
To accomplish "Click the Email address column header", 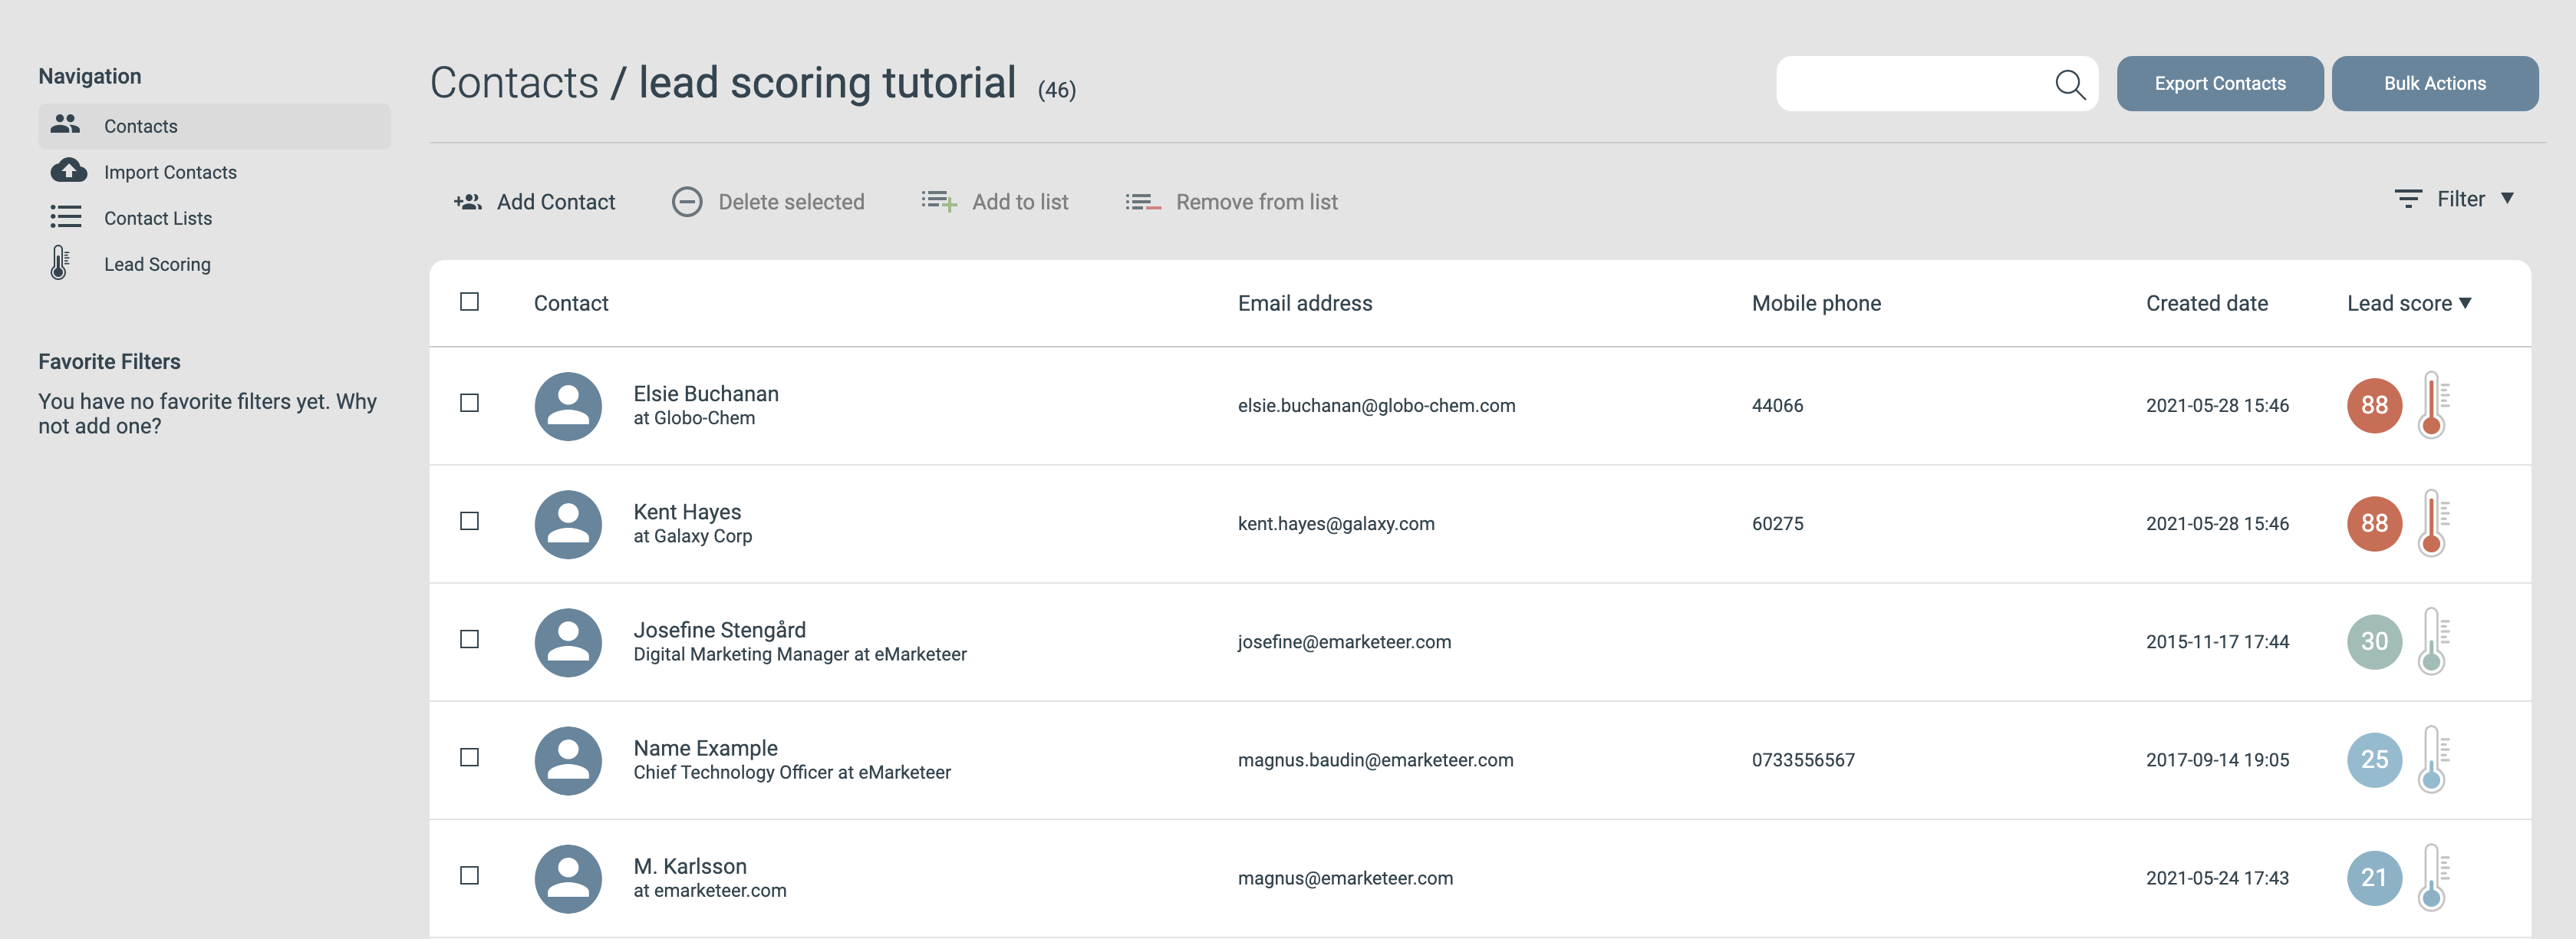I will pos(1304,303).
